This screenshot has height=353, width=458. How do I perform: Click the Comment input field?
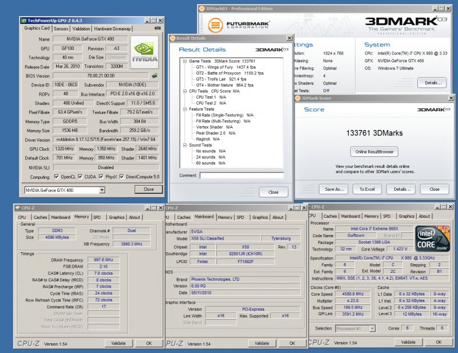pos(242,175)
